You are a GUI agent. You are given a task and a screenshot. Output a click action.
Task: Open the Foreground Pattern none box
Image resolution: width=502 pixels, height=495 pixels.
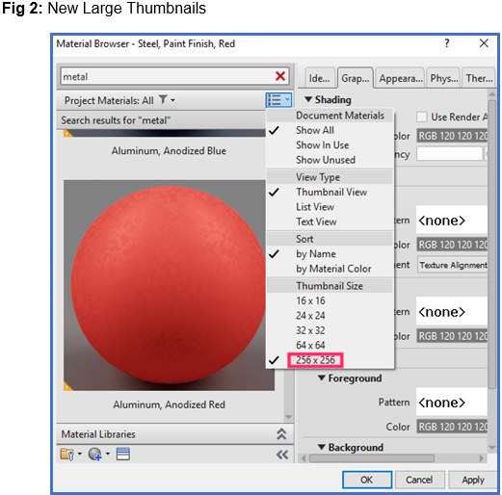point(452,402)
